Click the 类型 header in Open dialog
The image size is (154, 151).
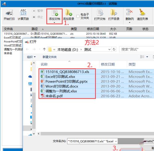tap(132, 64)
